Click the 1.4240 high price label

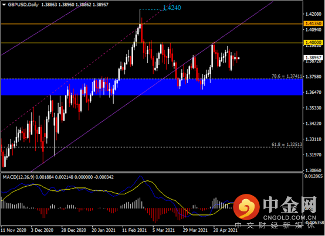tap(172, 8)
